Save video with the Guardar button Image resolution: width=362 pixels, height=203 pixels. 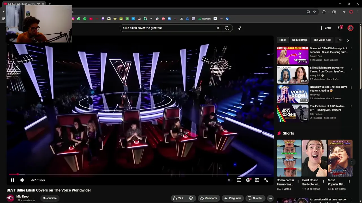coord(255,198)
